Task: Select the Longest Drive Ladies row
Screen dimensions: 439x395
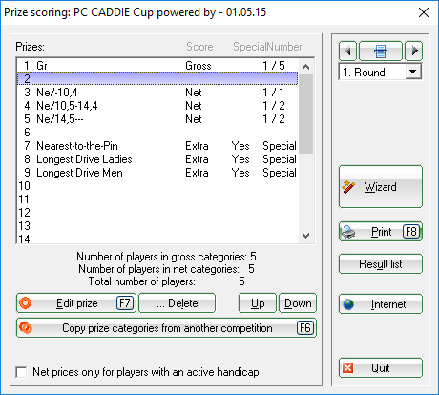Action: click(157, 159)
